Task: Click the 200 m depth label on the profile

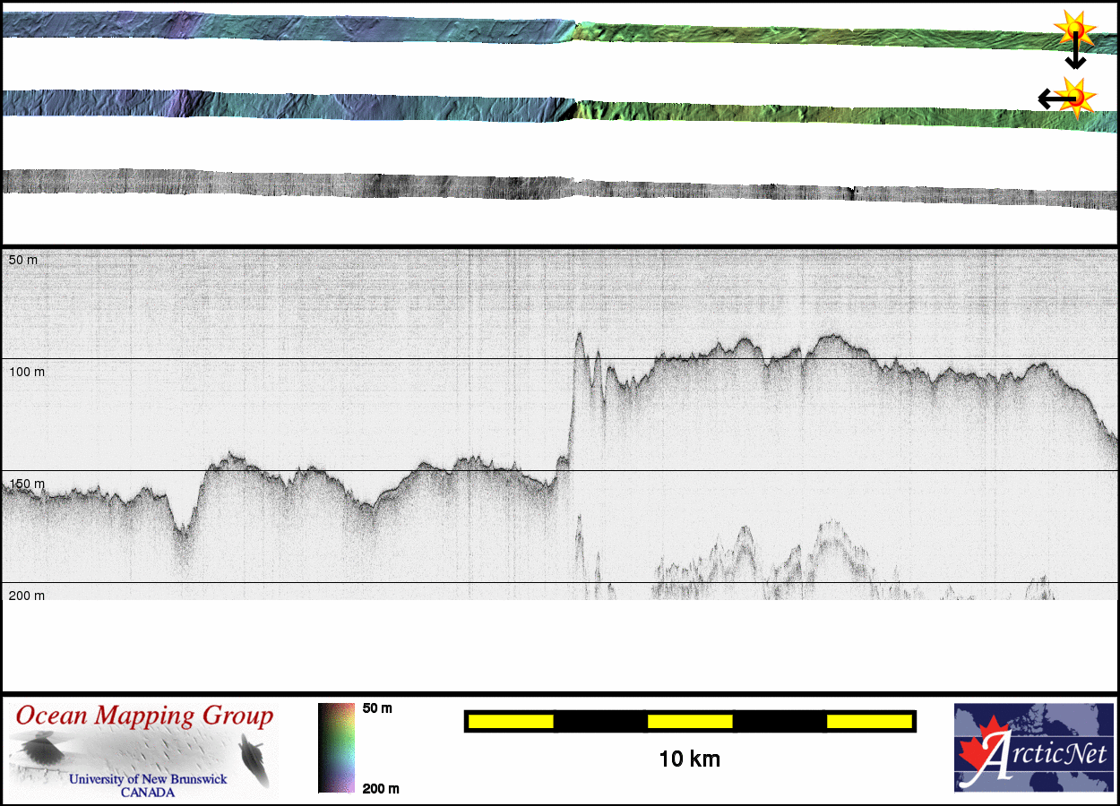Action: click(x=27, y=596)
